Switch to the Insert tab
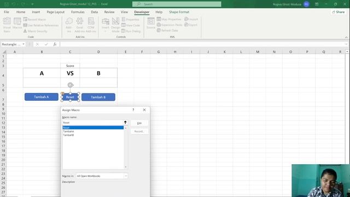The image size is (350, 197). [36, 12]
